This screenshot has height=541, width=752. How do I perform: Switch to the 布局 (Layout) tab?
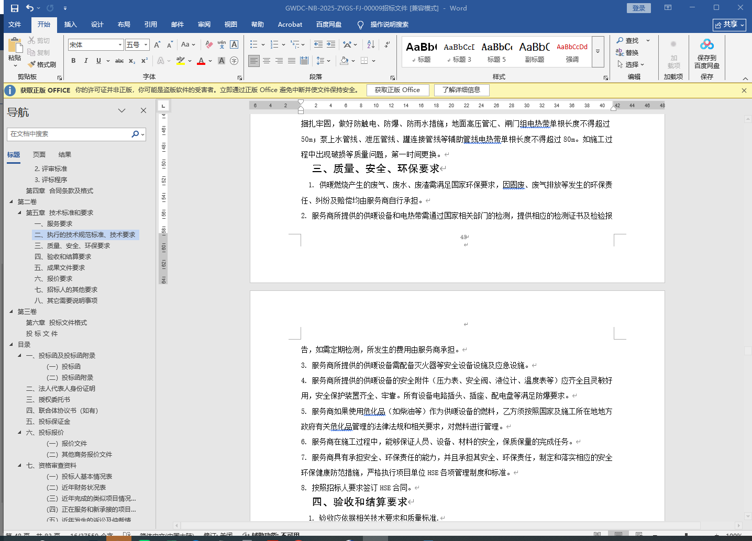click(124, 24)
